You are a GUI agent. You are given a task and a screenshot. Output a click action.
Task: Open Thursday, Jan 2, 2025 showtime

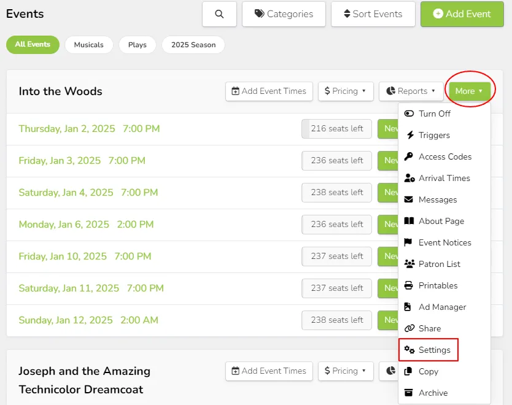[89, 129]
